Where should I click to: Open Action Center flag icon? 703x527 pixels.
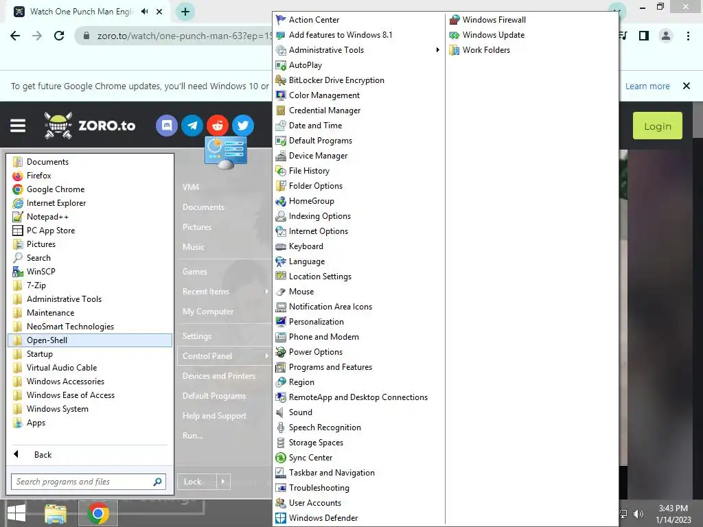click(x=281, y=20)
